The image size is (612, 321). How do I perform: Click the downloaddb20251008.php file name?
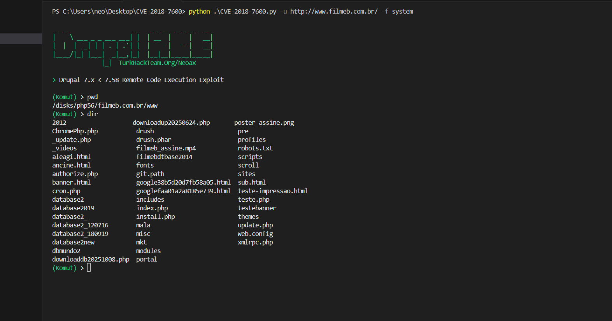point(91,260)
